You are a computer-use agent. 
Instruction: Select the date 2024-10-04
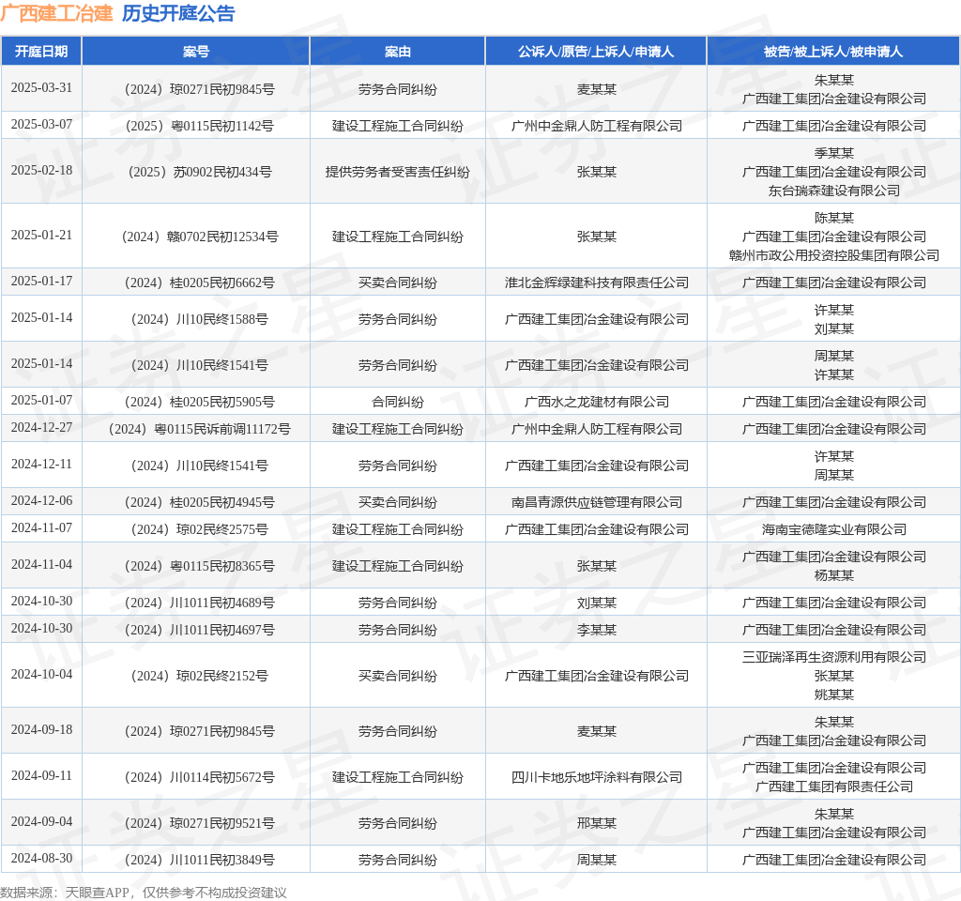tap(41, 674)
